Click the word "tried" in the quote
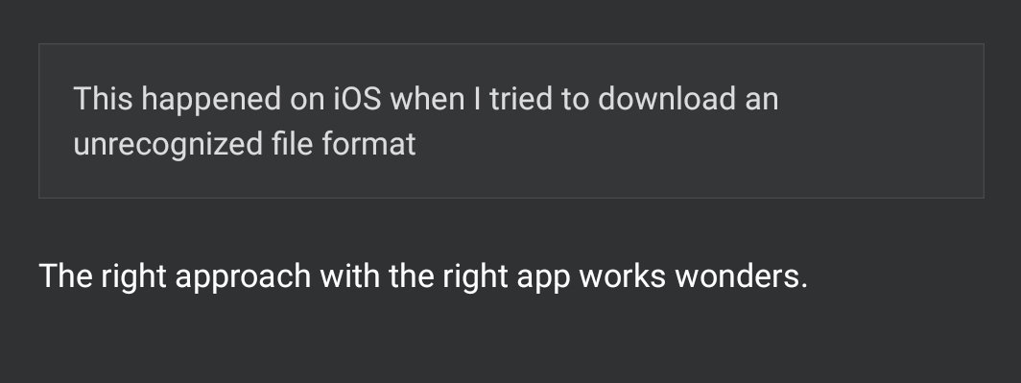Image resolution: width=1021 pixels, height=383 pixels. click(524, 99)
